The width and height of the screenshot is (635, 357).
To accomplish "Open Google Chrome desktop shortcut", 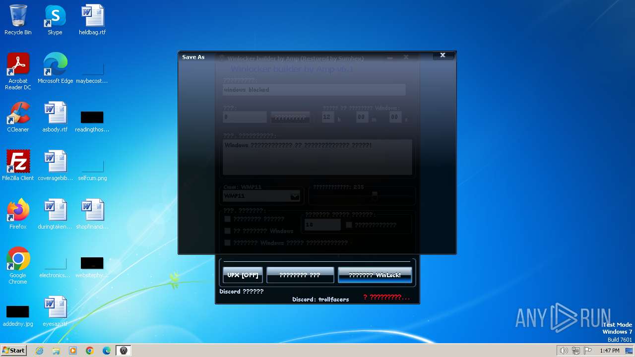I will click(x=18, y=266).
